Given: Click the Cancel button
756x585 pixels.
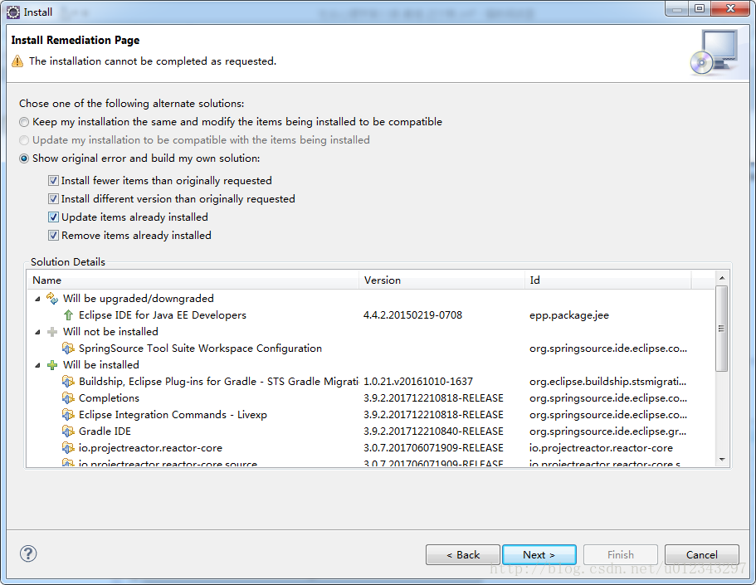Looking at the screenshot, I should click(701, 555).
